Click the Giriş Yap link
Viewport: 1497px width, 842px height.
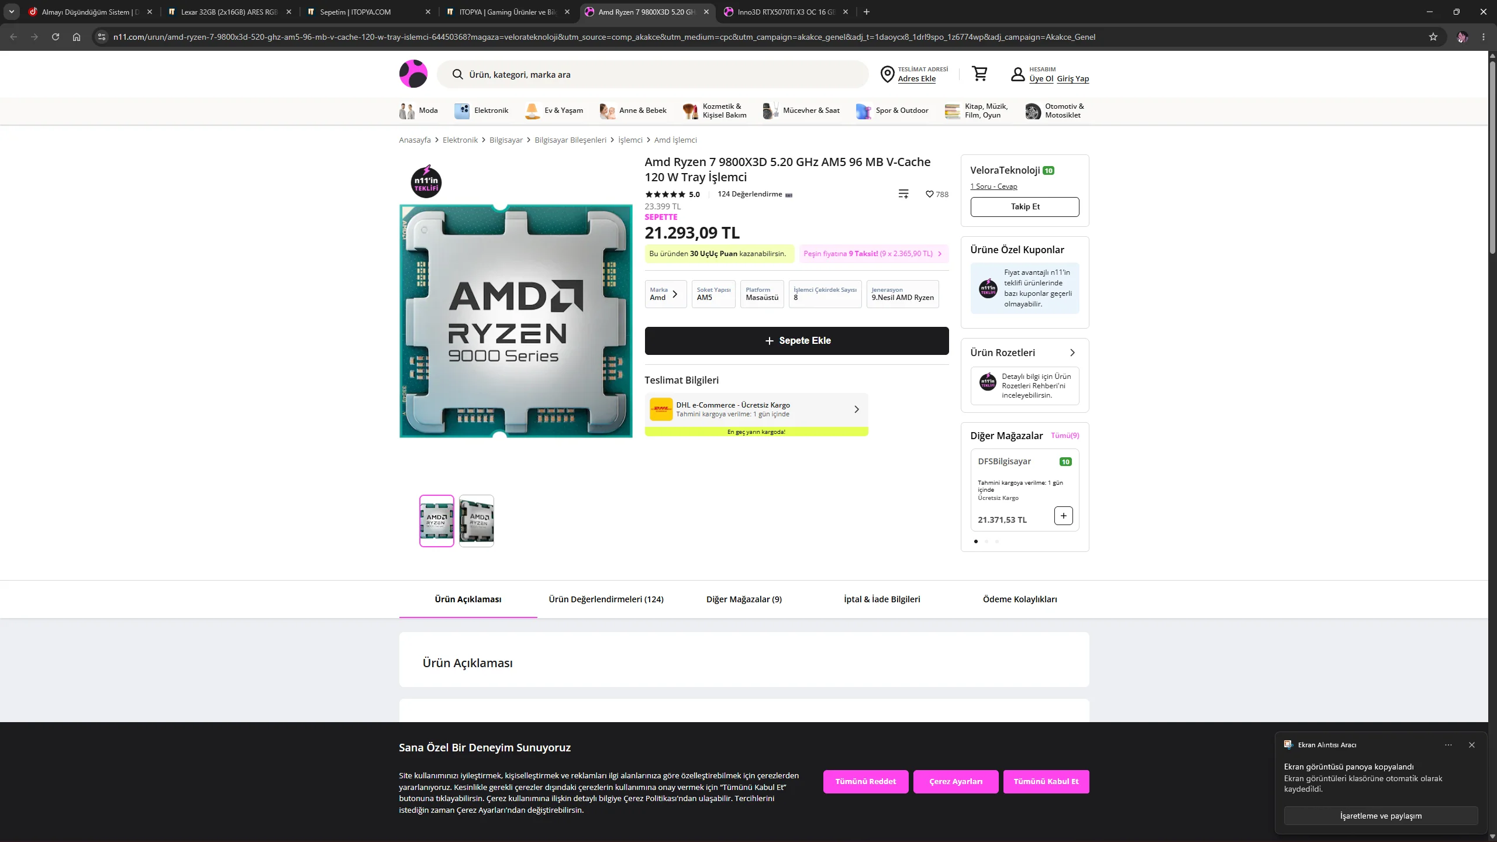pyautogui.click(x=1073, y=79)
